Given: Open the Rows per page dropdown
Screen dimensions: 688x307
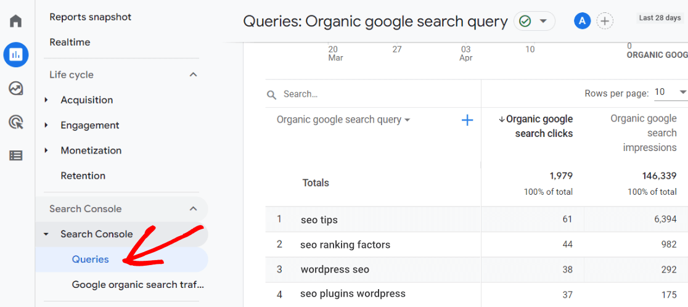Looking at the screenshot, I should [x=670, y=92].
